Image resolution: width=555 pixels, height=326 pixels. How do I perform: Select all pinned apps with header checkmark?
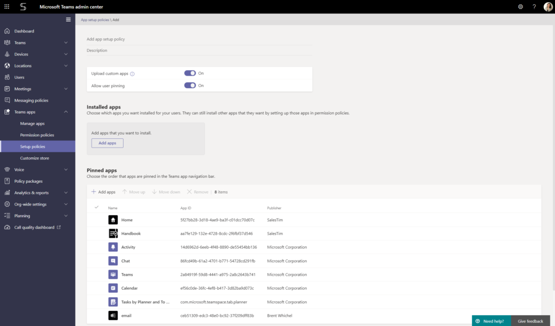96,207
